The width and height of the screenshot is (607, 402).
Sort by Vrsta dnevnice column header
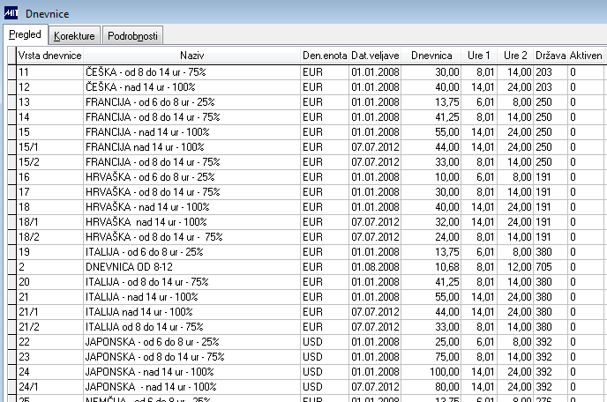(x=50, y=56)
